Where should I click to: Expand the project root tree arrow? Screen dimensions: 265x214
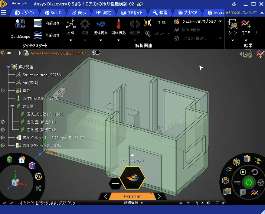(20, 53)
